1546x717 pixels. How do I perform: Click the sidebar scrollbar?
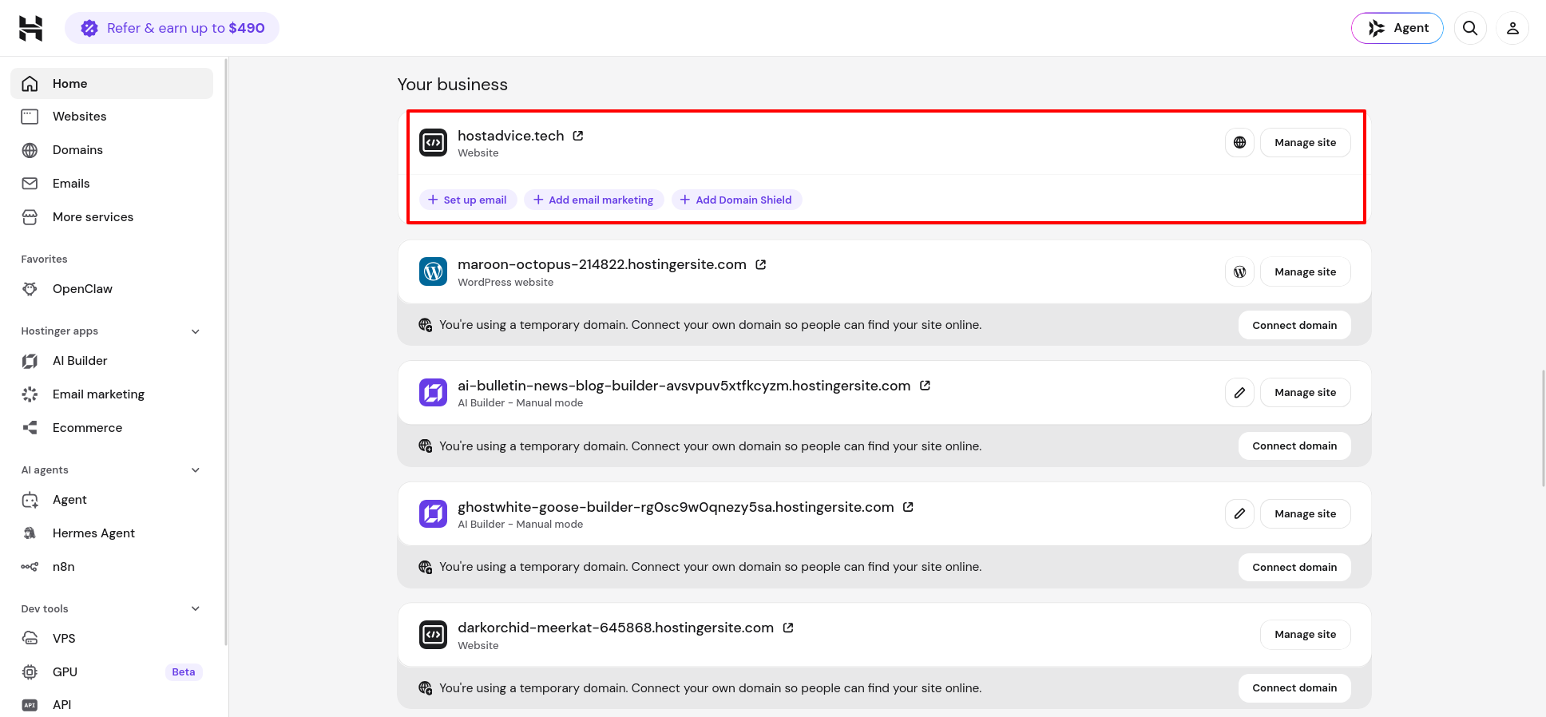pos(227,351)
